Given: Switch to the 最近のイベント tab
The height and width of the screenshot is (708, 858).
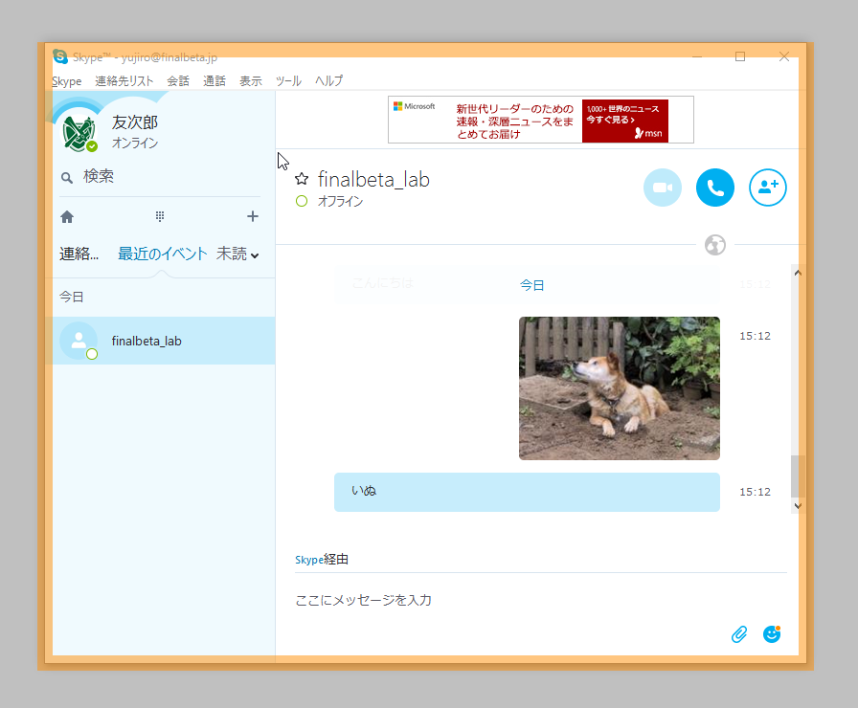Looking at the screenshot, I should pos(159,253).
